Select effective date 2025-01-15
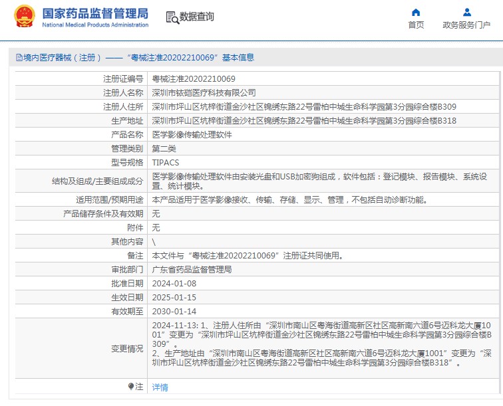The image size is (503, 406). tap(174, 298)
